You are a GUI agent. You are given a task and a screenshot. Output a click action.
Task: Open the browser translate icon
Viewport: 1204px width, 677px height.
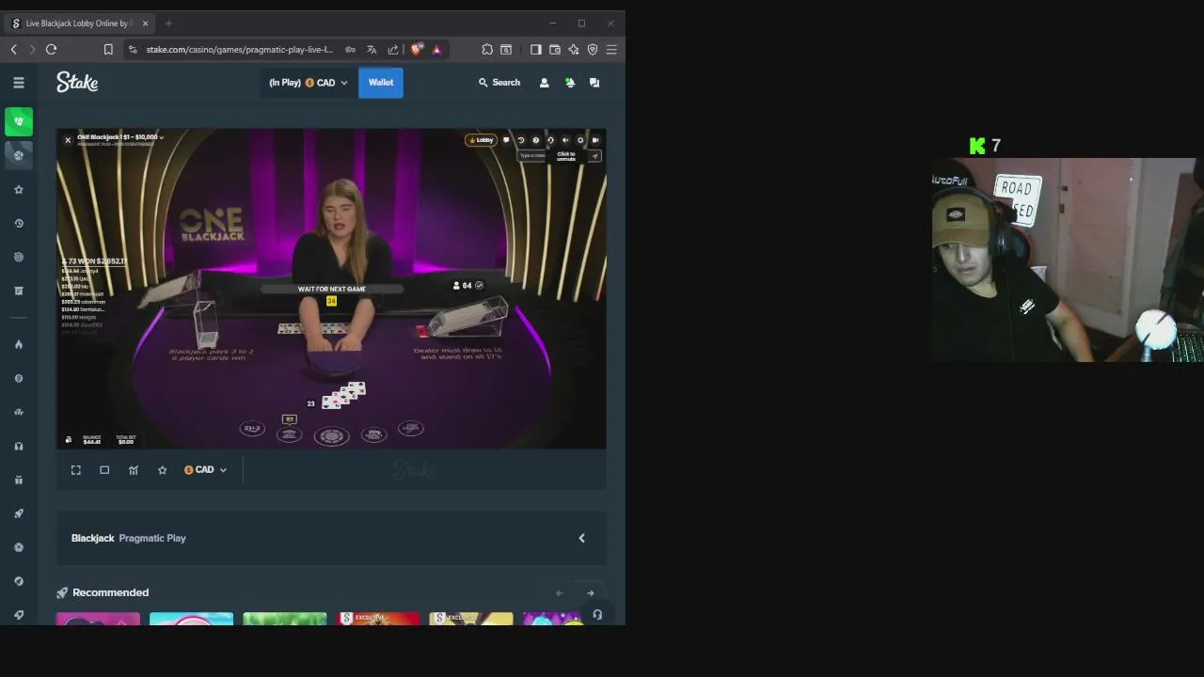click(372, 49)
